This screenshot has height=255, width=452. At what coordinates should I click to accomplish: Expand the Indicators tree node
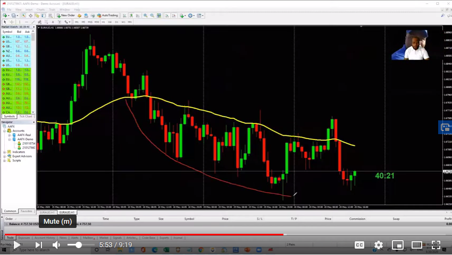pyautogui.click(x=5, y=152)
